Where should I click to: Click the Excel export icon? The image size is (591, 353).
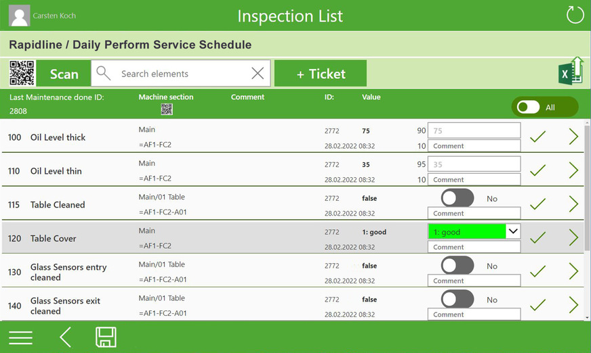[571, 72]
